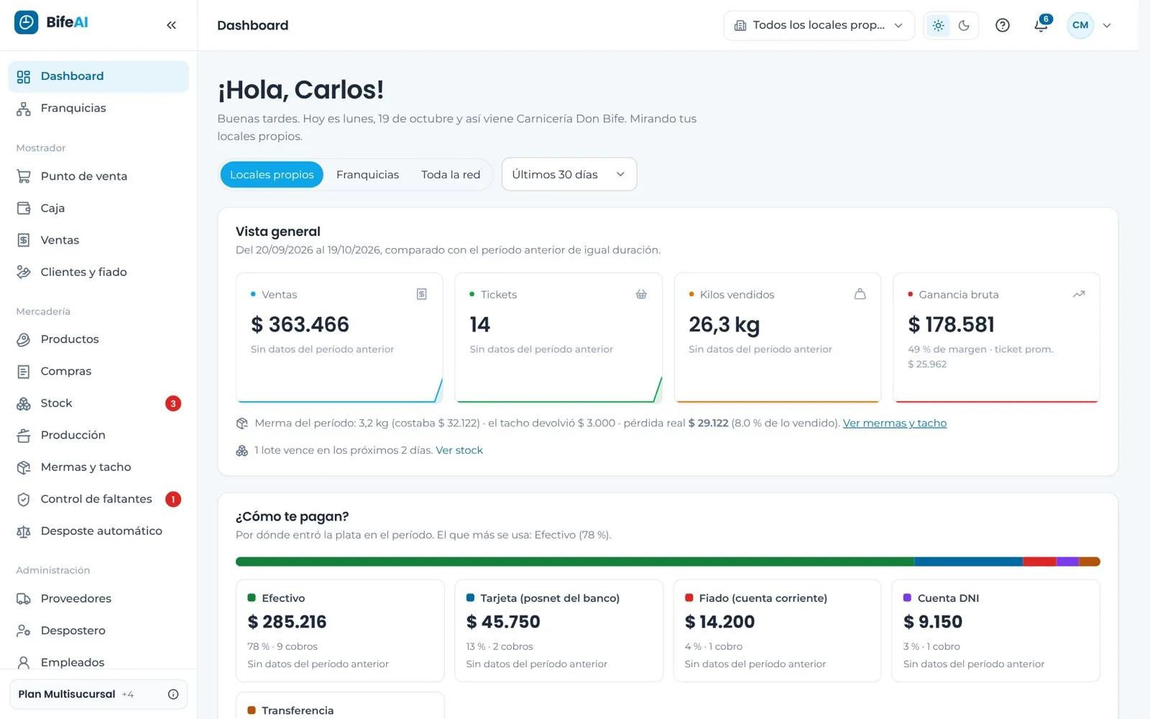
Task: Open help question-mark icon
Action: pyautogui.click(x=1003, y=25)
